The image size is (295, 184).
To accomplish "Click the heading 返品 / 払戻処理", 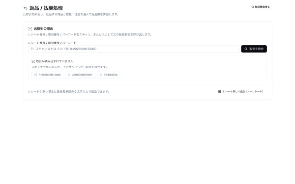I will click(x=46, y=8).
